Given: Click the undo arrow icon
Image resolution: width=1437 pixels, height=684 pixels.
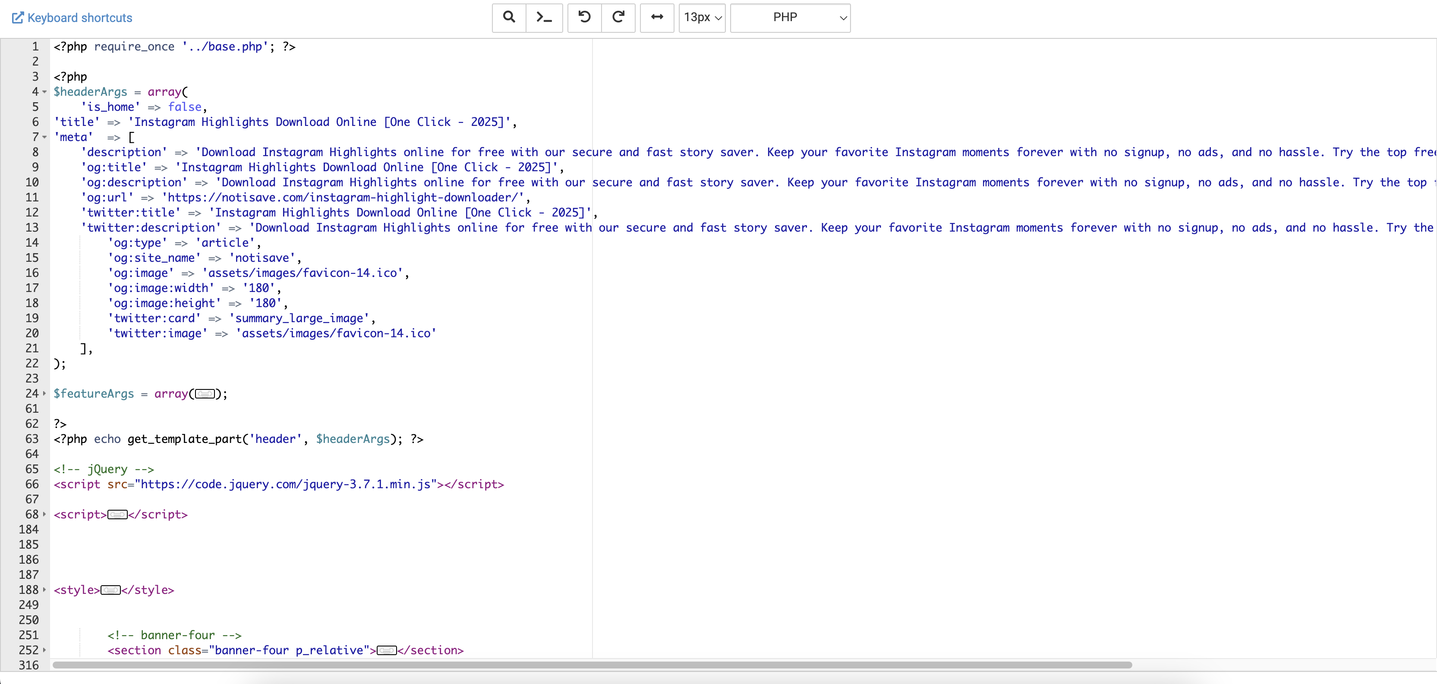Looking at the screenshot, I should [584, 17].
